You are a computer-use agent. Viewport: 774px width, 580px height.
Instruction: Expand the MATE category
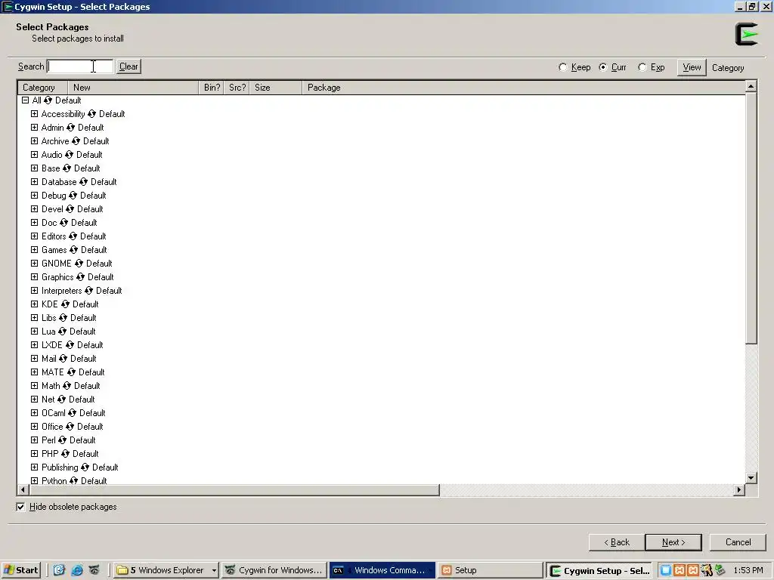click(x=35, y=372)
